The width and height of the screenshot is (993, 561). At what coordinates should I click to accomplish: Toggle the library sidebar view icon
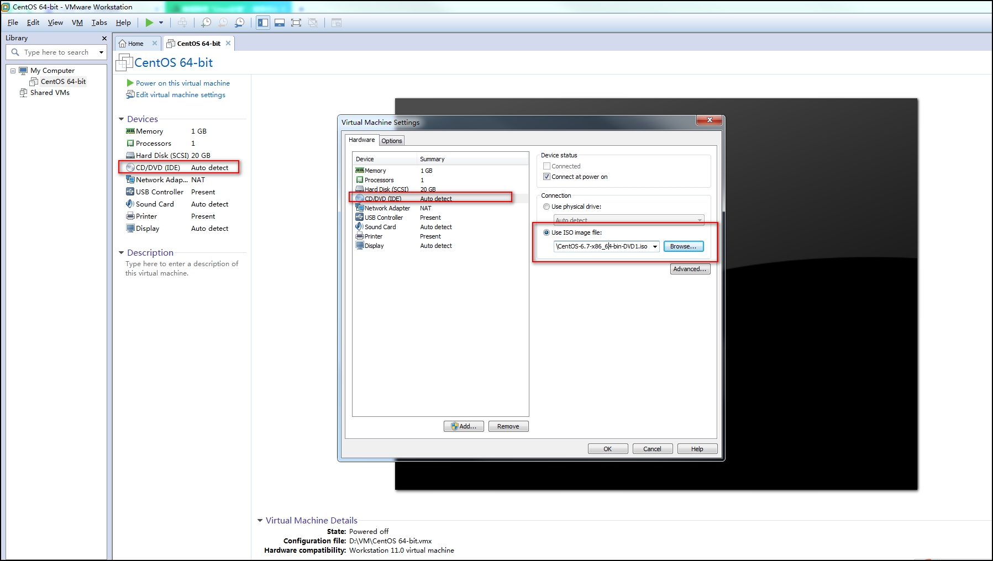(263, 23)
